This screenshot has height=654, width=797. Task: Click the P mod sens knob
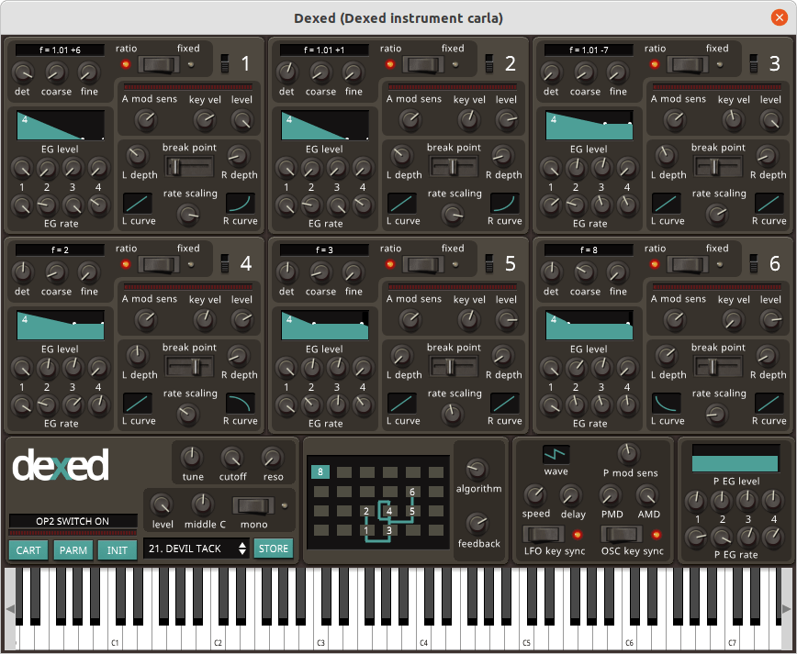click(x=629, y=453)
